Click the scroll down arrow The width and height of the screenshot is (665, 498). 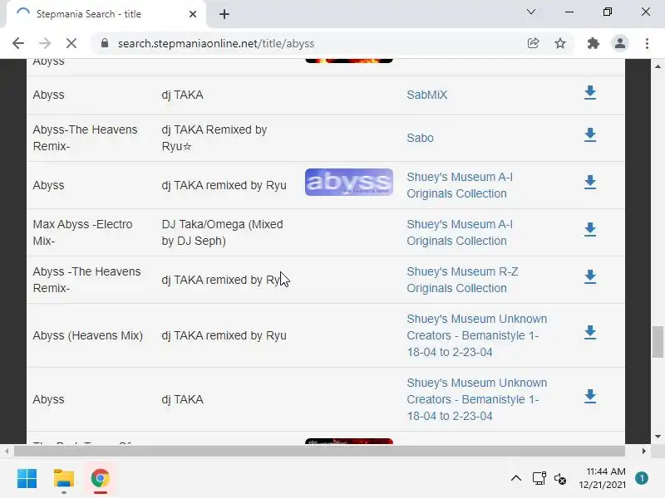(658, 437)
